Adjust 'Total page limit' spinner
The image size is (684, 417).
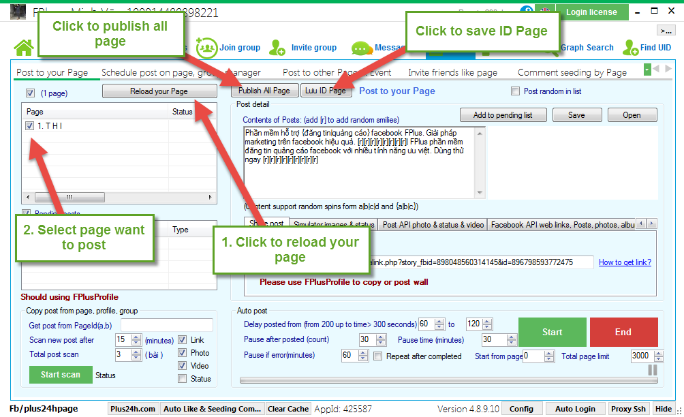(659, 356)
